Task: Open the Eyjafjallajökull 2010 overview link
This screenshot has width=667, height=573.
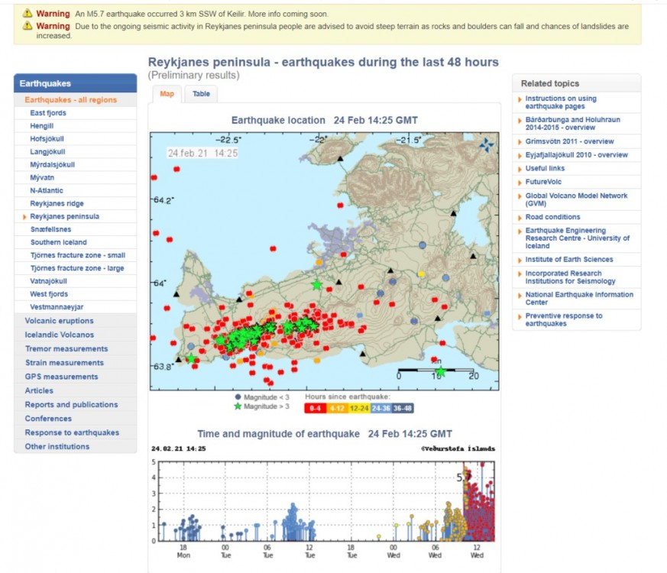Action: pos(576,155)
